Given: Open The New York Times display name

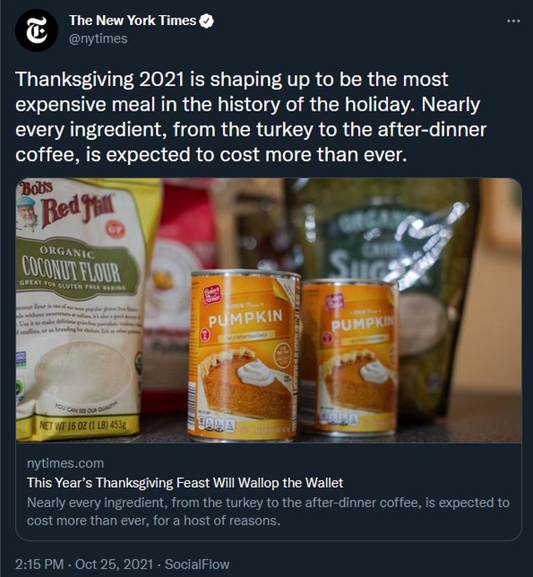Looking at the screenshot, I should 132,21.
